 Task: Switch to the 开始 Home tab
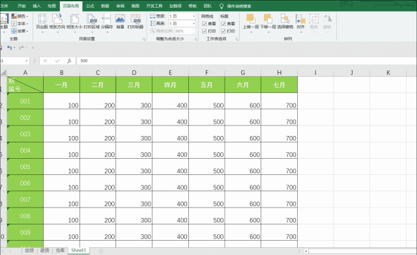coord(22,6)
